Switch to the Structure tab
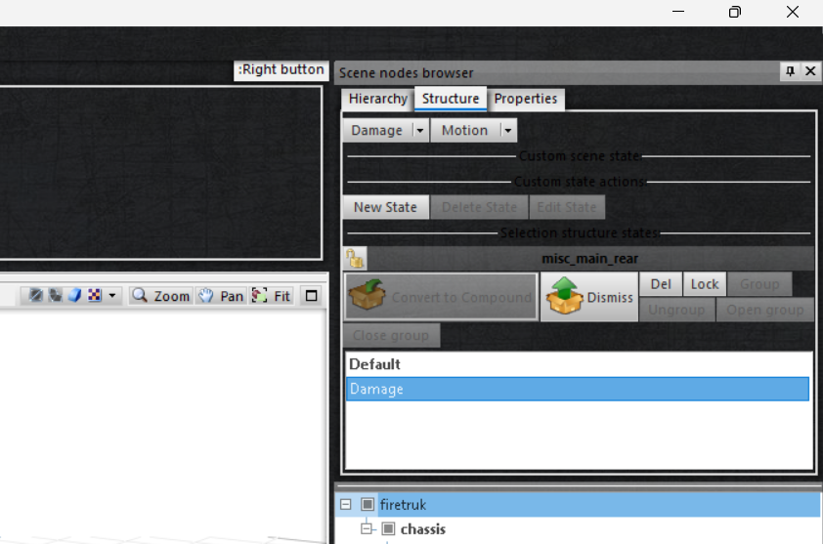 451,99
